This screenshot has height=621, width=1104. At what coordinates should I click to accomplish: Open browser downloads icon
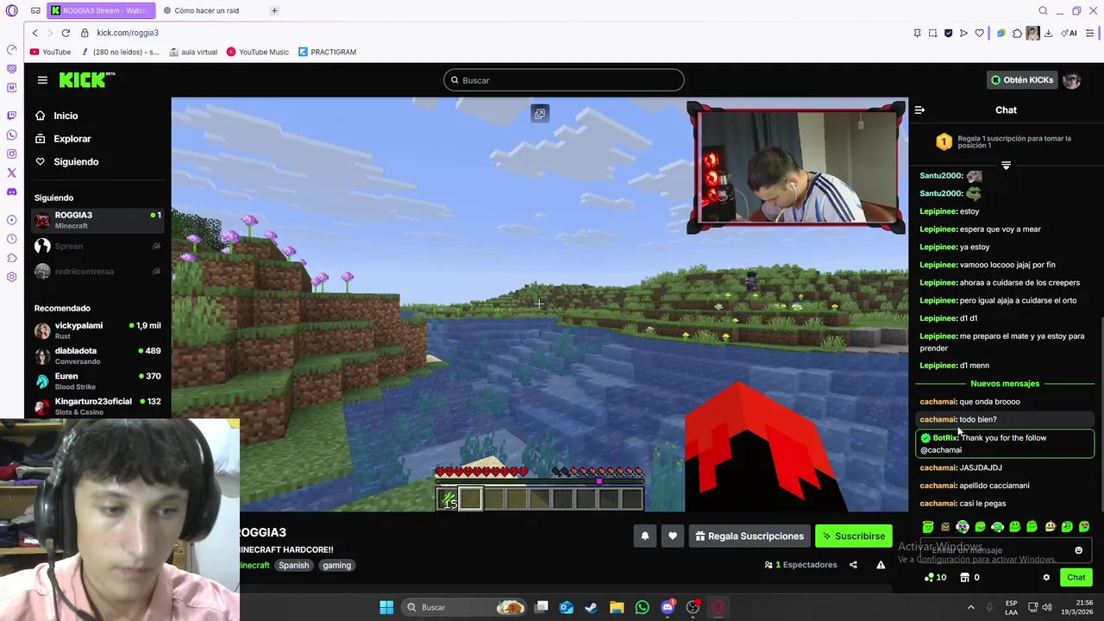pos(1048,33)
